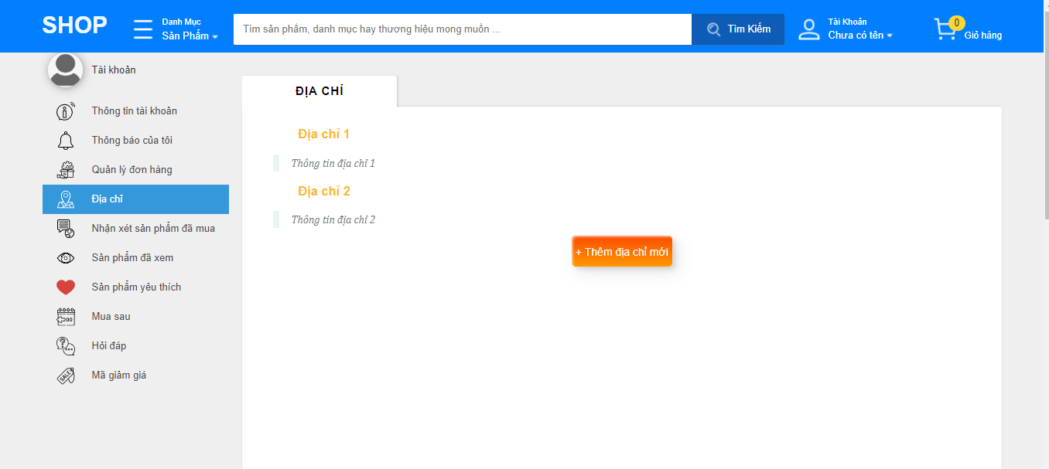Click the Địa chỉ 1 heading

(324, 134)
